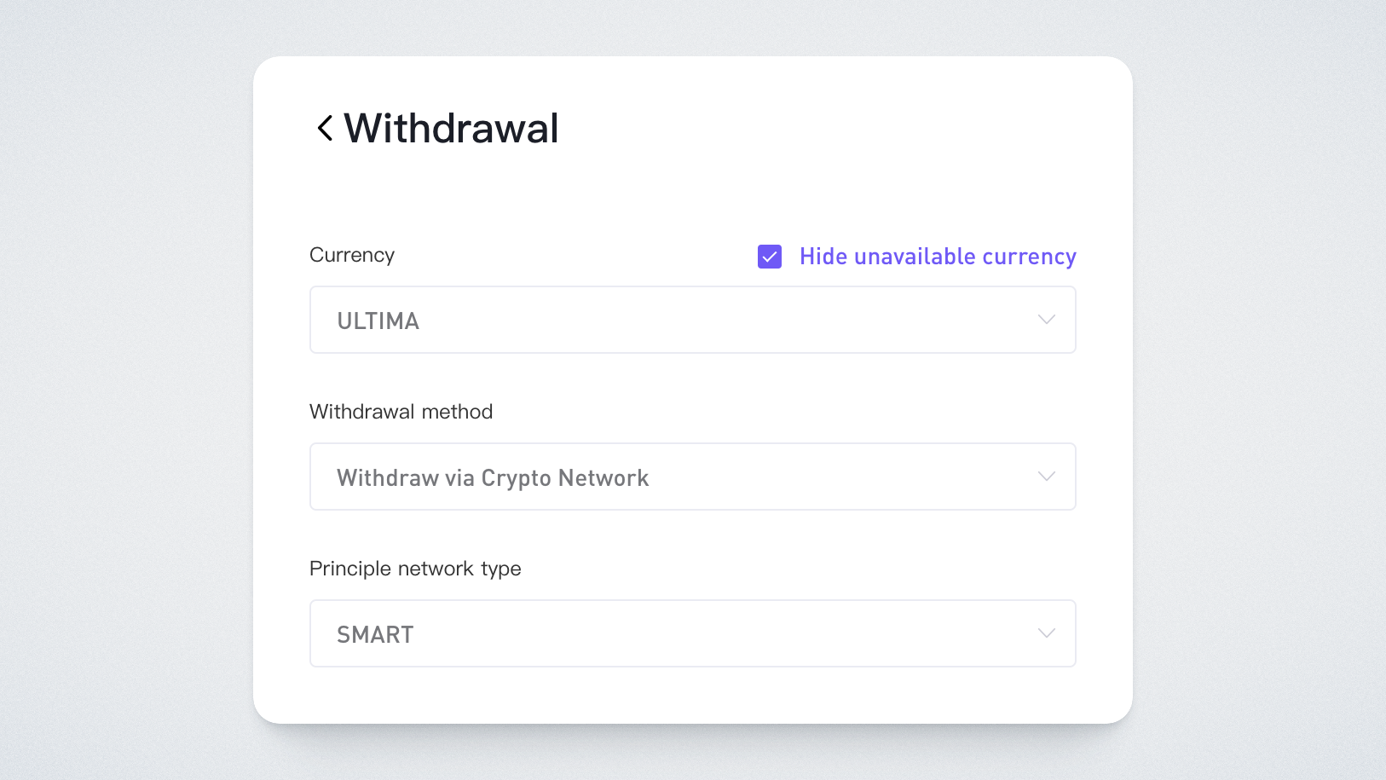This screenshot has width=1386, height=780.
Task: Click the word Network in the method field
Action: pyautogui.click(x=603, y=478)
